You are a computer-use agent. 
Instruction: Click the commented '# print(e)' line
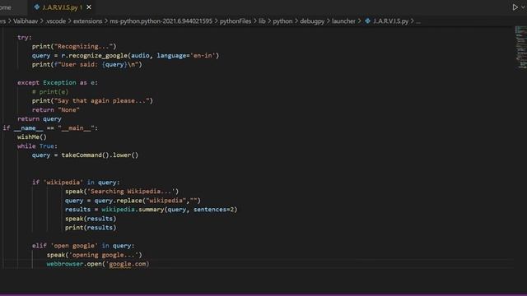click(x=50, y=91)
